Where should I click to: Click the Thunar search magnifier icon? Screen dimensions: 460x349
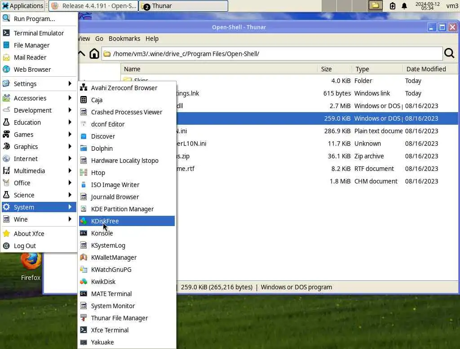point(449,53)
